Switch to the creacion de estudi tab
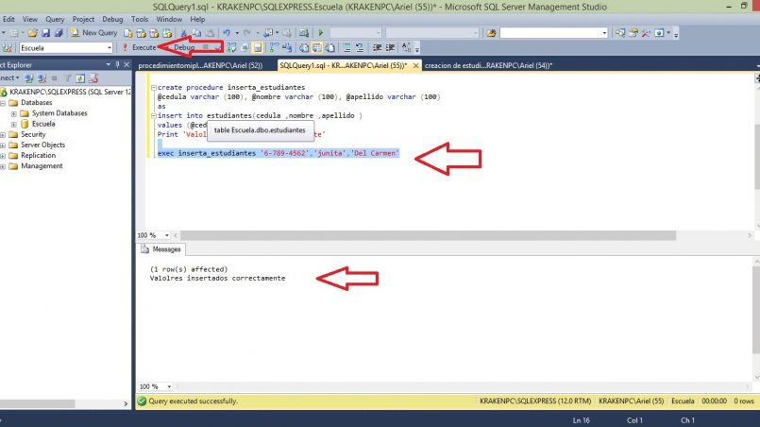The image size is (760, 427). [489, 65]
